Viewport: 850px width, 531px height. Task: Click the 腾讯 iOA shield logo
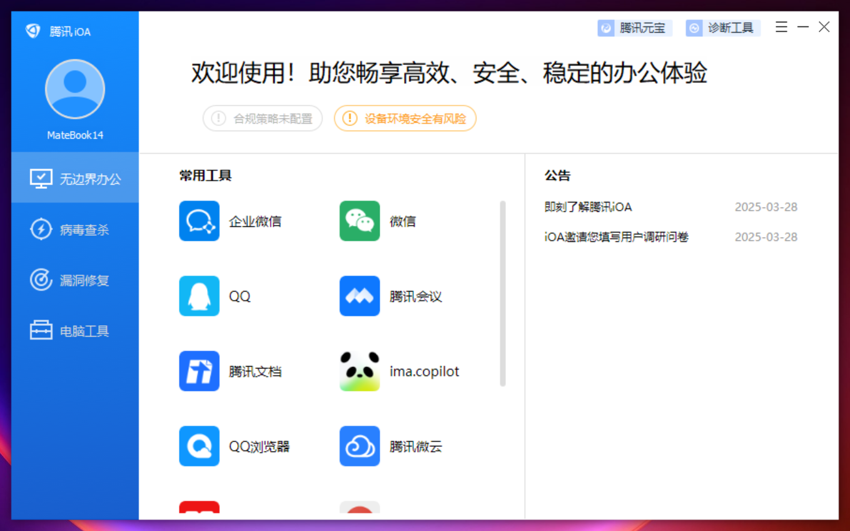coord(33,31)
